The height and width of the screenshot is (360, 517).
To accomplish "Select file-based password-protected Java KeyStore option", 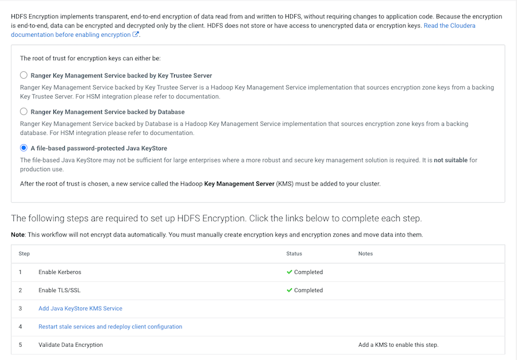I will coord(24,148).
